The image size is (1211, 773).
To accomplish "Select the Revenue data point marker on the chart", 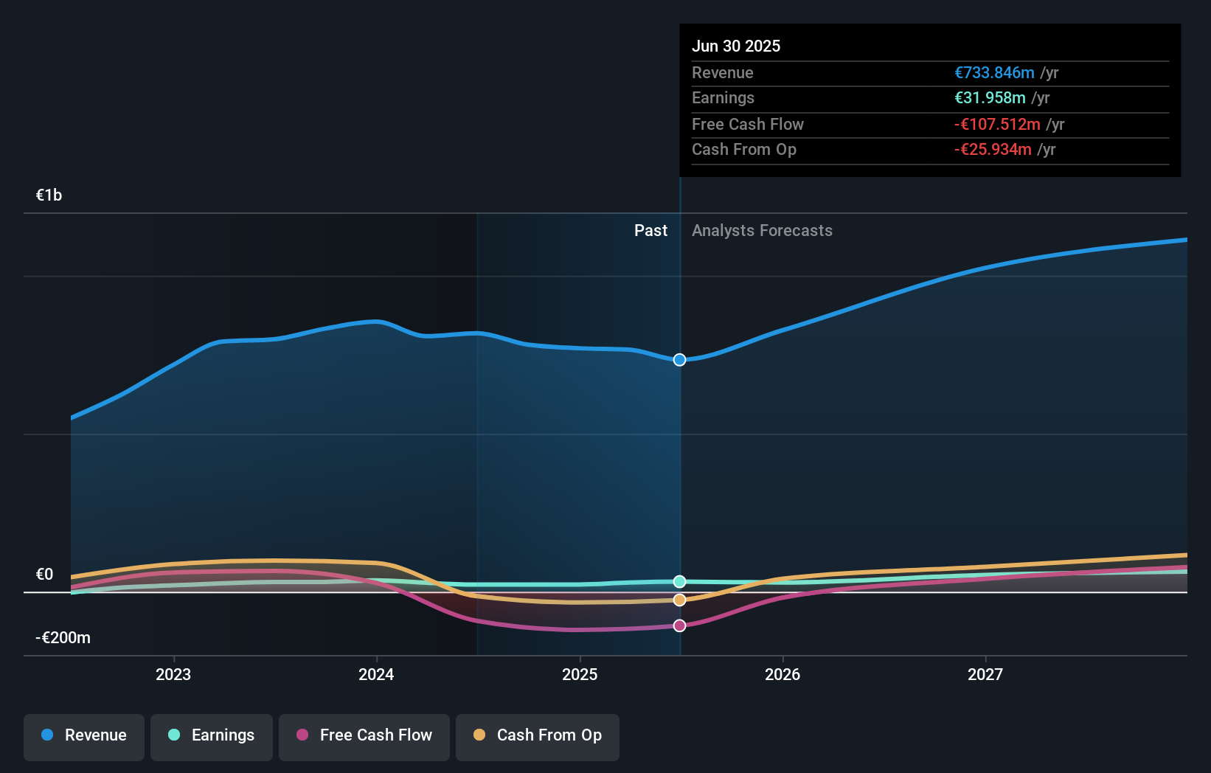I will point(679,360).
